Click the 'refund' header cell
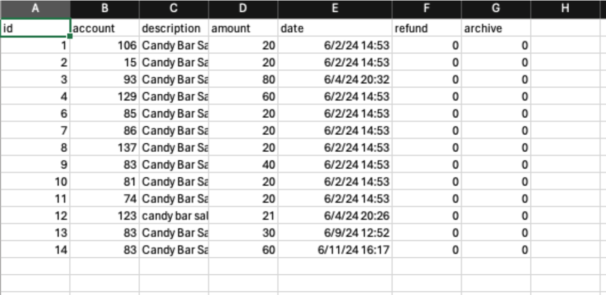The height and width of the screenshot is (295, 606). tap(426, 28)
